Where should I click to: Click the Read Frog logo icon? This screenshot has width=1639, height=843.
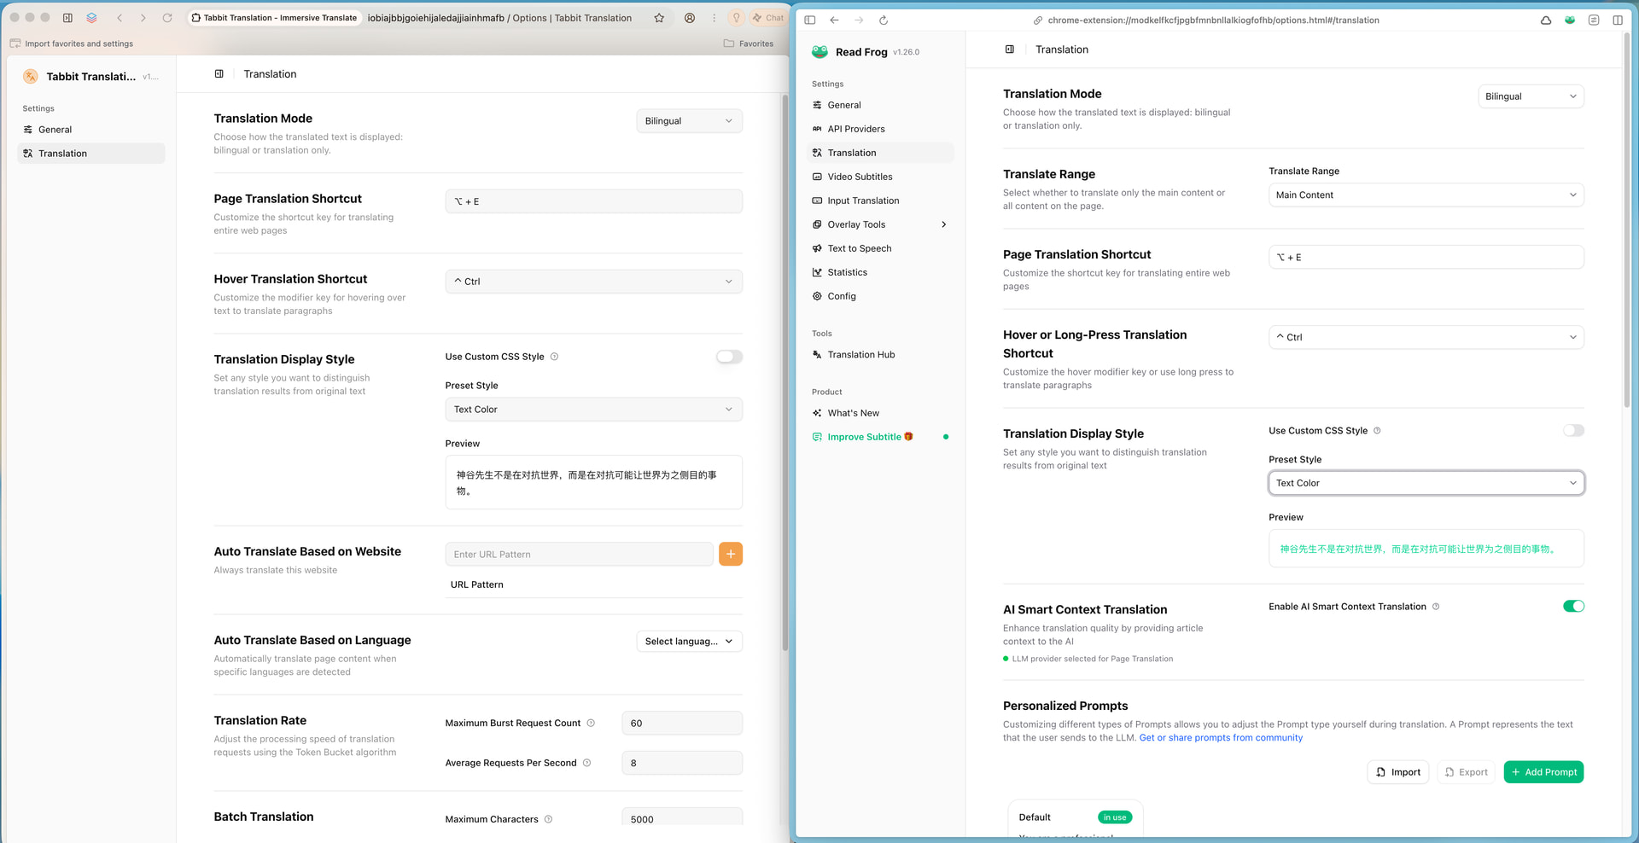click(x=819, y=52)
